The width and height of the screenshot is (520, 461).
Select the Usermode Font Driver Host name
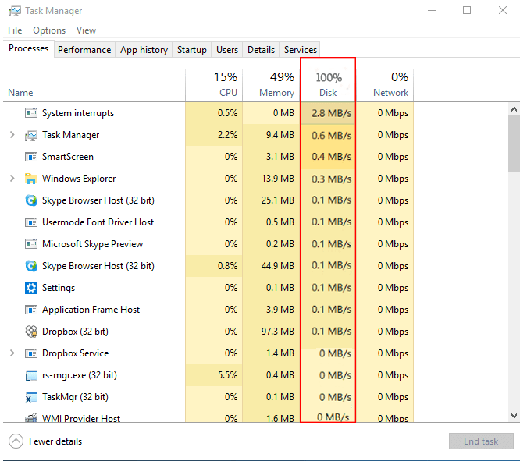tap(98, 222)
